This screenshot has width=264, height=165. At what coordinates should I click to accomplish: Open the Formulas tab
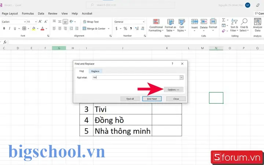[28, 14]
